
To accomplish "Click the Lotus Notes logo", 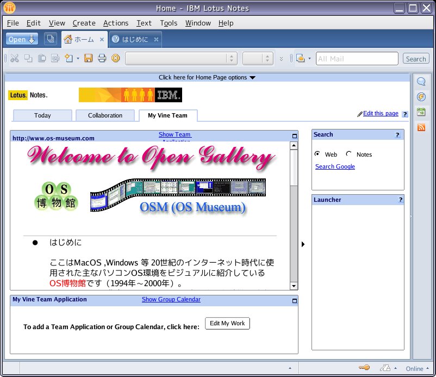I will [28, 95].
